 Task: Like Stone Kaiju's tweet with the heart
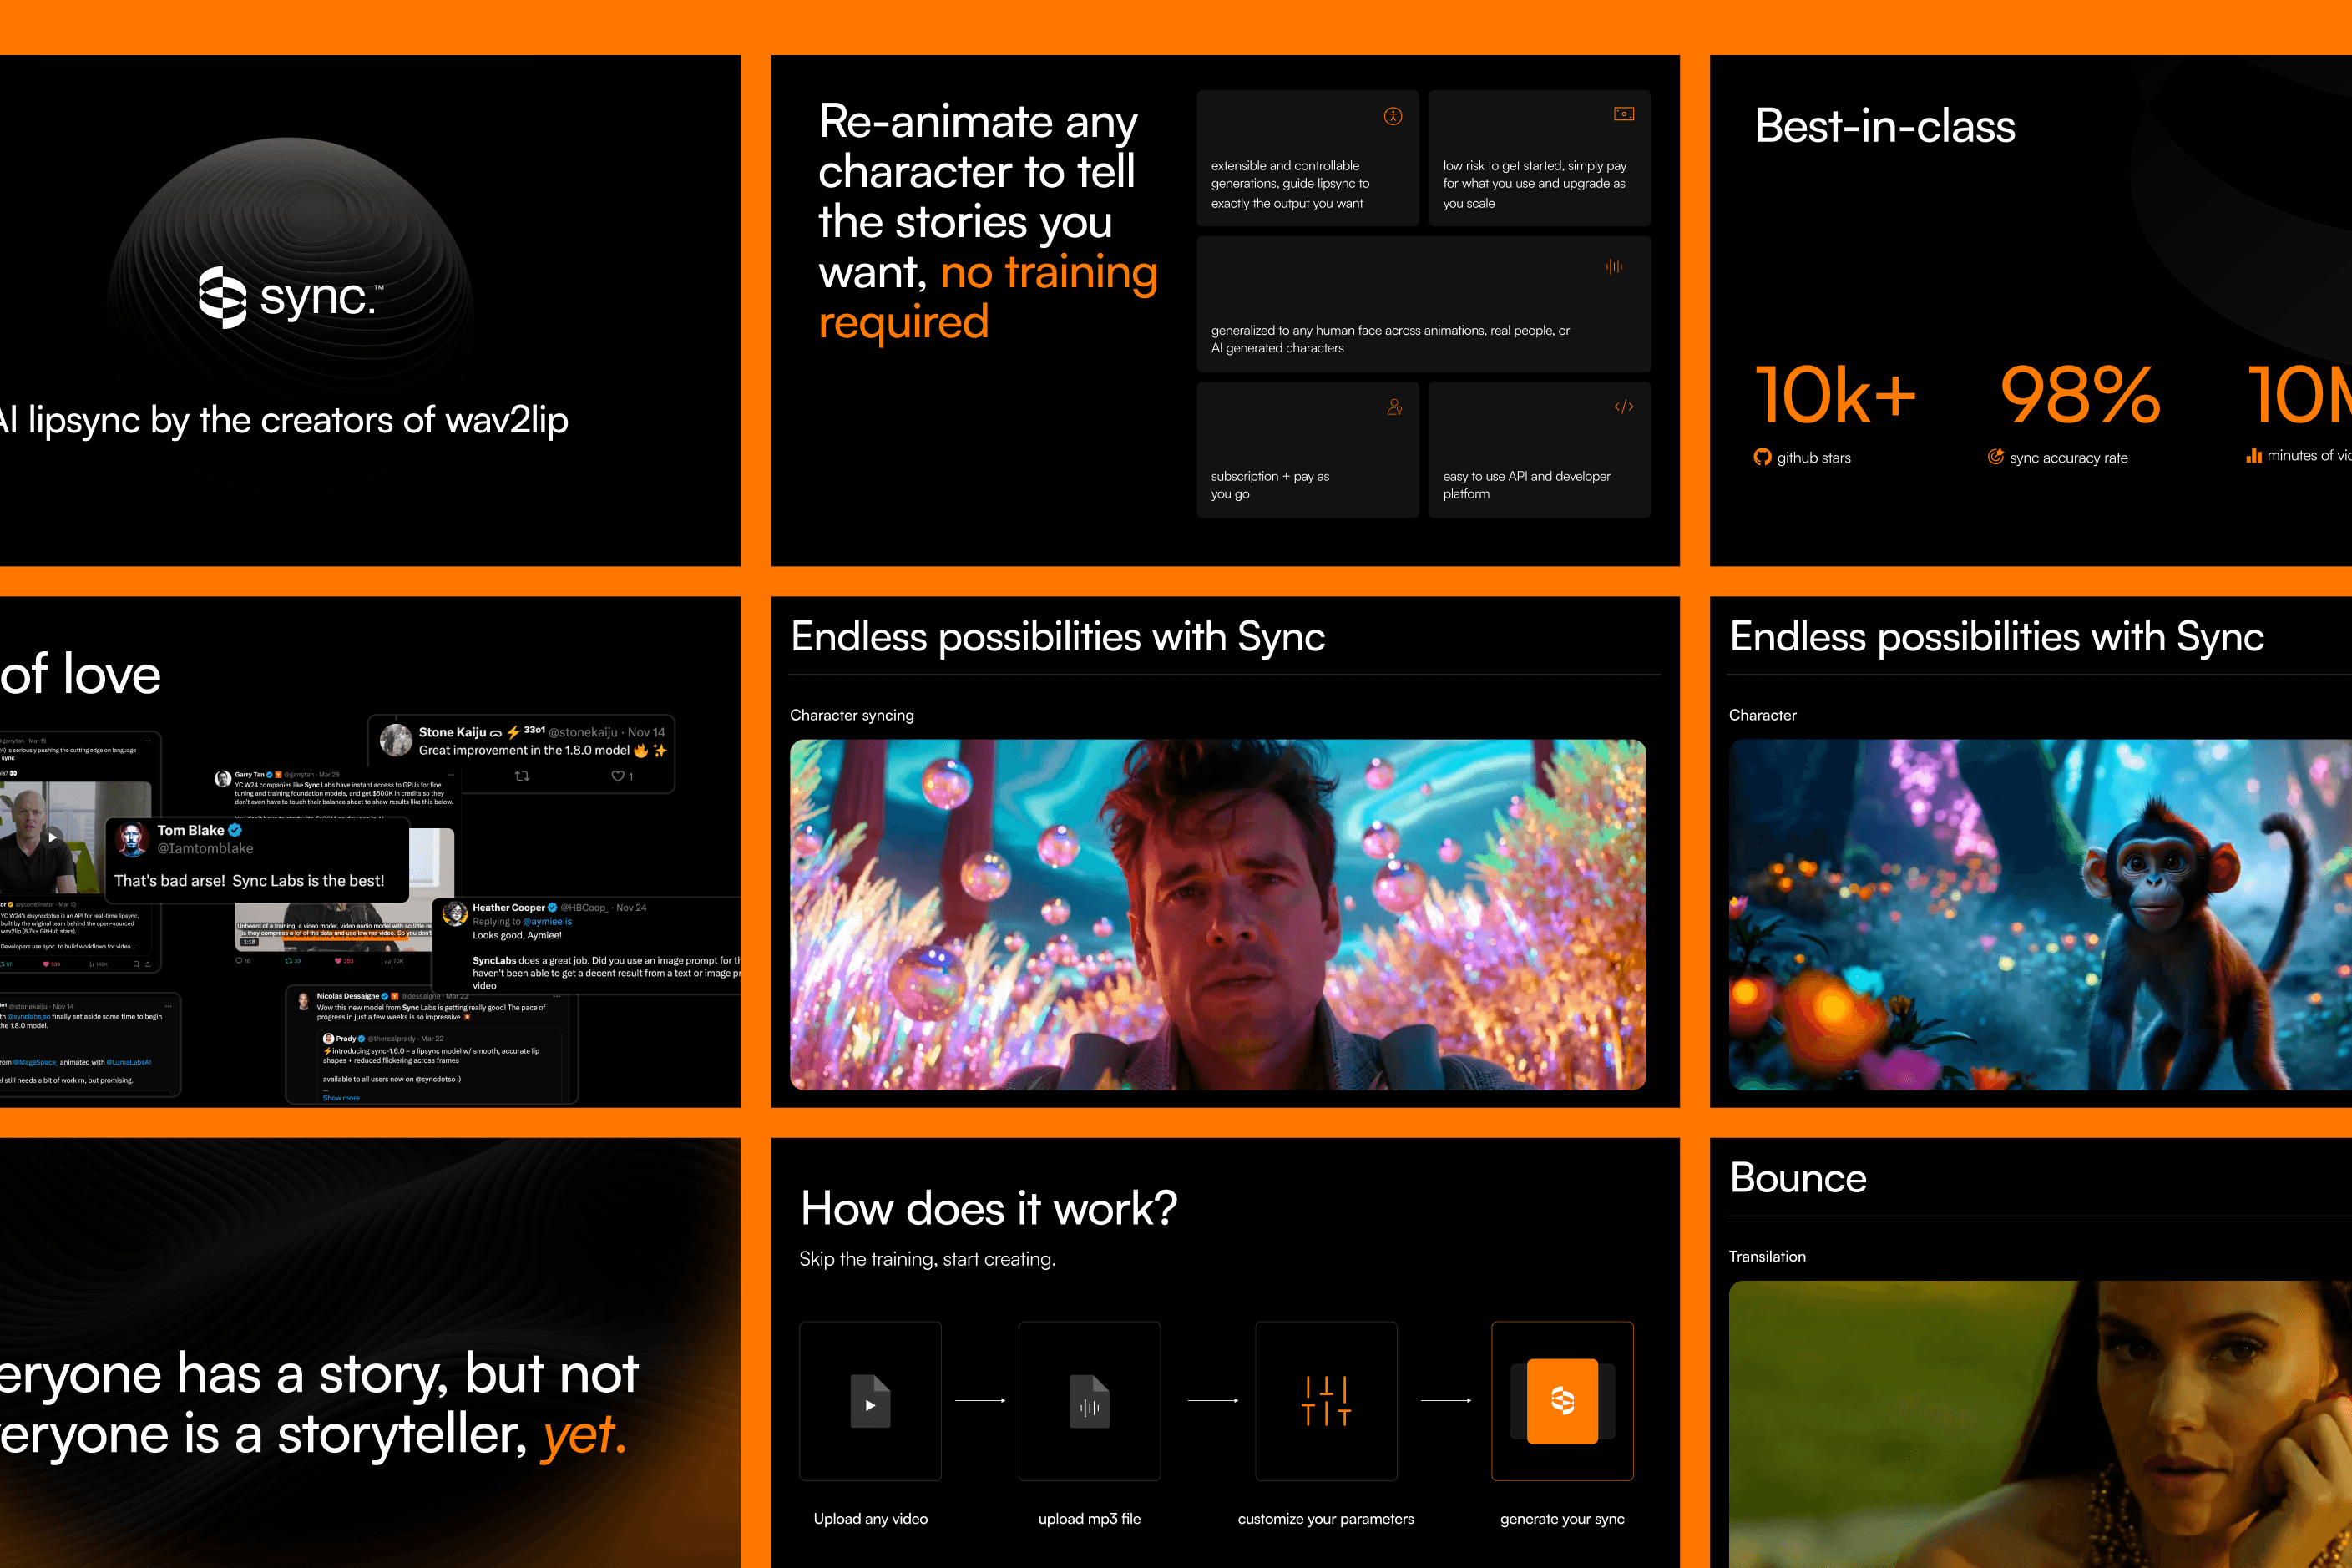(x=618, y=776)
